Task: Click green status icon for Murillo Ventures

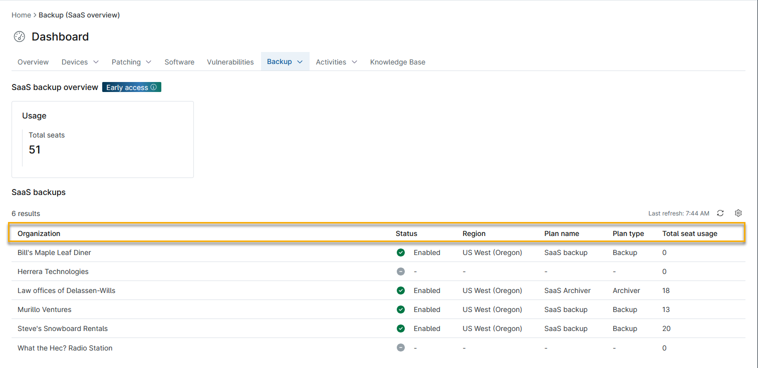Action: tap(400, 309)
